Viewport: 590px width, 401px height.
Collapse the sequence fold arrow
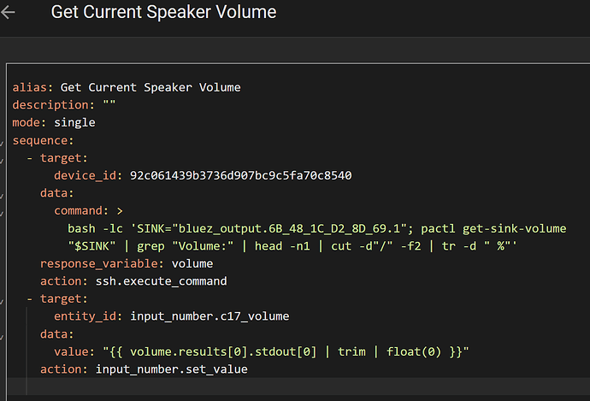[2, 144]
